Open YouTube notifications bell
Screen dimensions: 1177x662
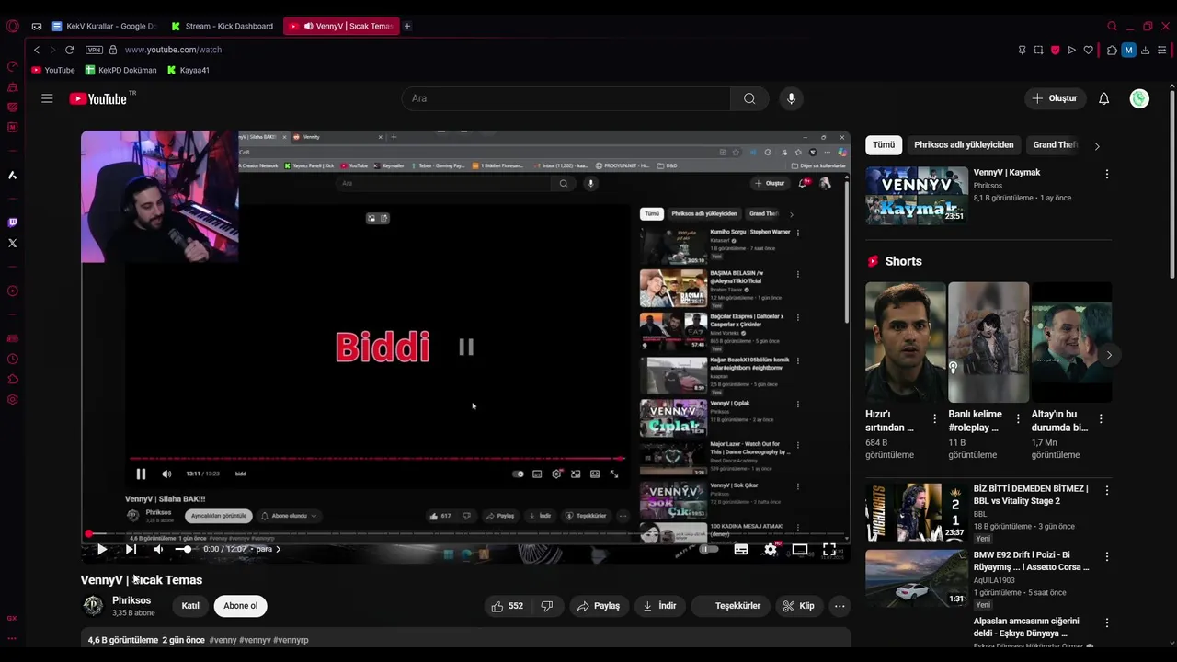pyautogui.click(x=1103, y=98)
